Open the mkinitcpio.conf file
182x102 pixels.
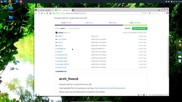click(x=62, y=55)
